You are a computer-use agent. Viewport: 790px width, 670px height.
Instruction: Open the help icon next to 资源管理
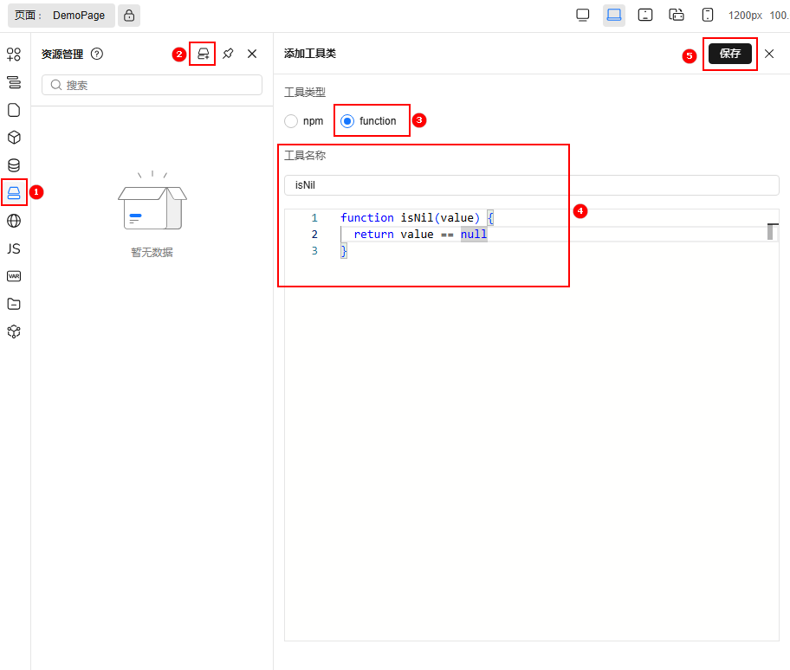coord(96,53)
